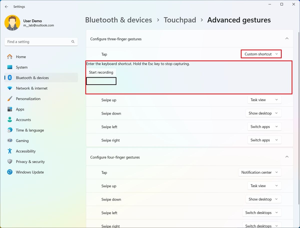Viewport: 300px width, 228px height.
Task: Click the search magnifier in Find a setting
Action: pos(73,42)
